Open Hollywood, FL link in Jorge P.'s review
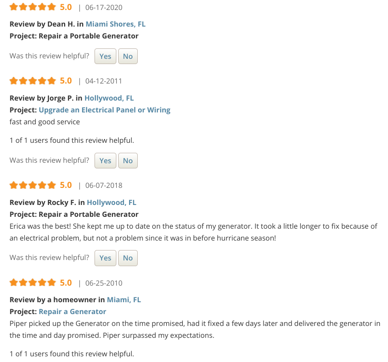Screen dimensions: 388x362 pos(109,98)
